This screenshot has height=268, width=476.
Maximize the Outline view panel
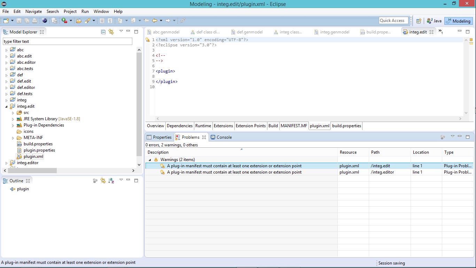pos(136,180)
